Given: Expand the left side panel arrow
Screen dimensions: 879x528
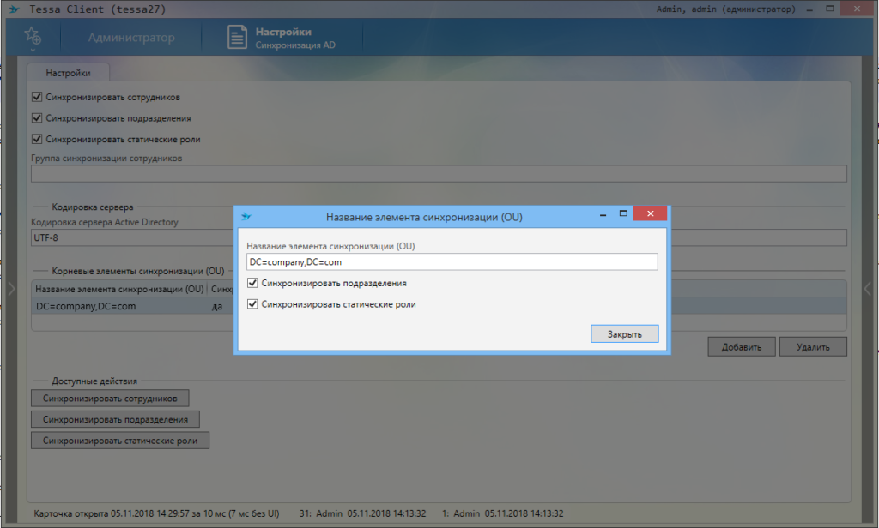Looking at the screenshot, I should tap(10, 289).
